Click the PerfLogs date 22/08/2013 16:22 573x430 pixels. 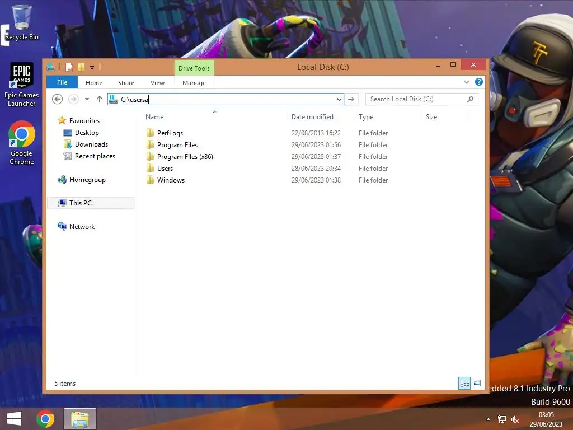click(316, 133)
